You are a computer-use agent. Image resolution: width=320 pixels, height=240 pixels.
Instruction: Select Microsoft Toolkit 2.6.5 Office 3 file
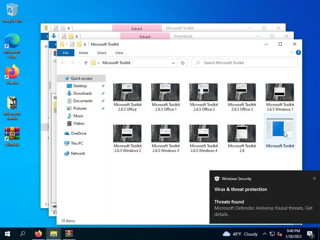click(x=242, y=97)
